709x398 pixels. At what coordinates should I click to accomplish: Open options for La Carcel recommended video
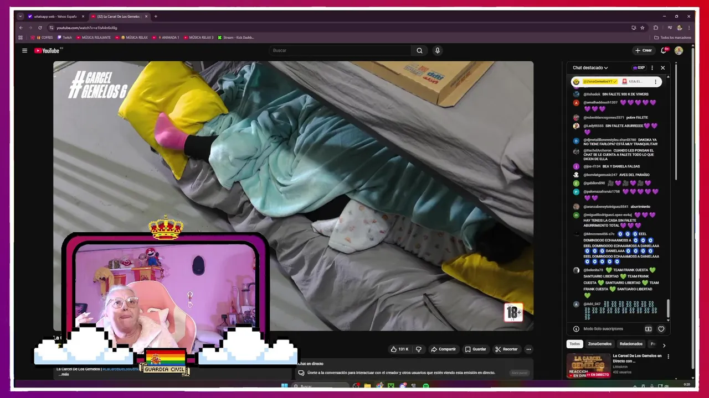coord(668,357)
